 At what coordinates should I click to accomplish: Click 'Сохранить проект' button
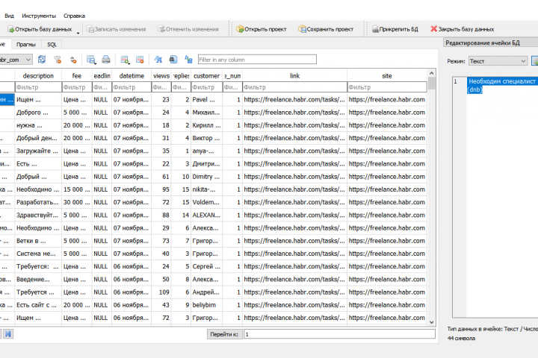[326, 29]
